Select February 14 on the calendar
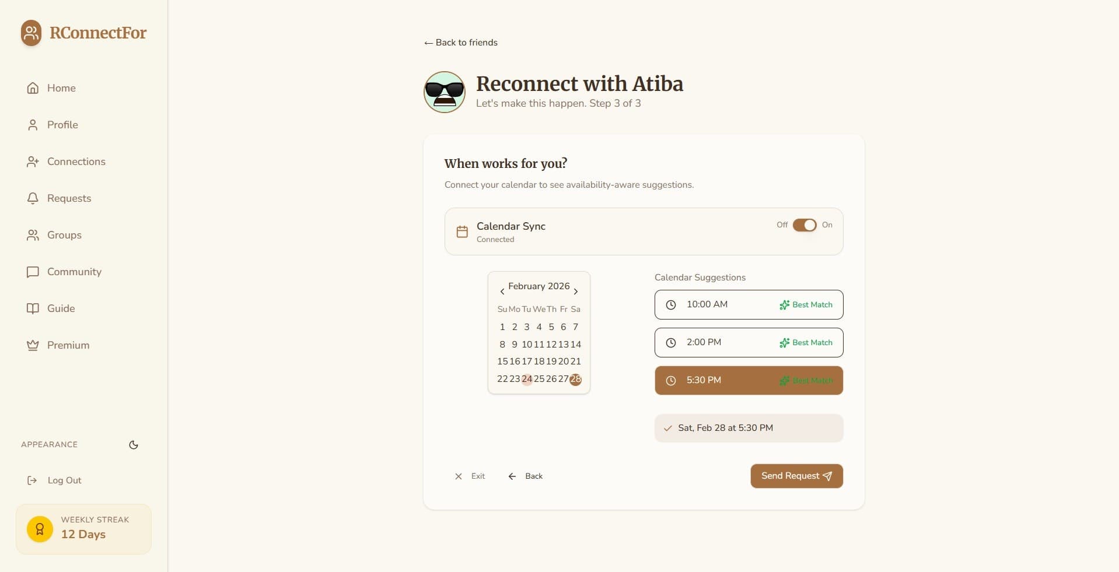Viewport: 1119px width, 572px height. click(x=575, y=345)
